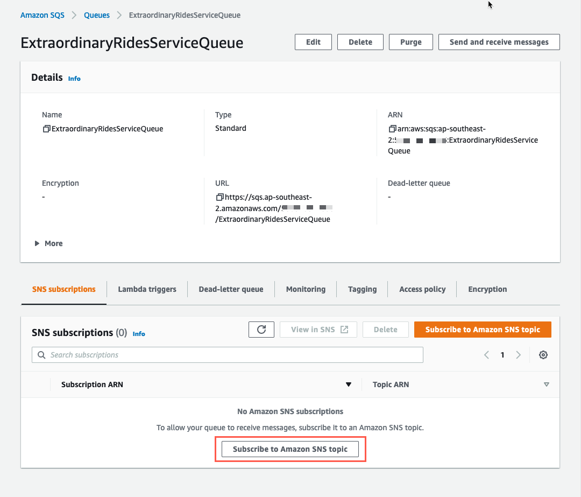This screenshot has height=497, width=581.
Task: Go to next page of subscriptions
Action: (519, 355)
